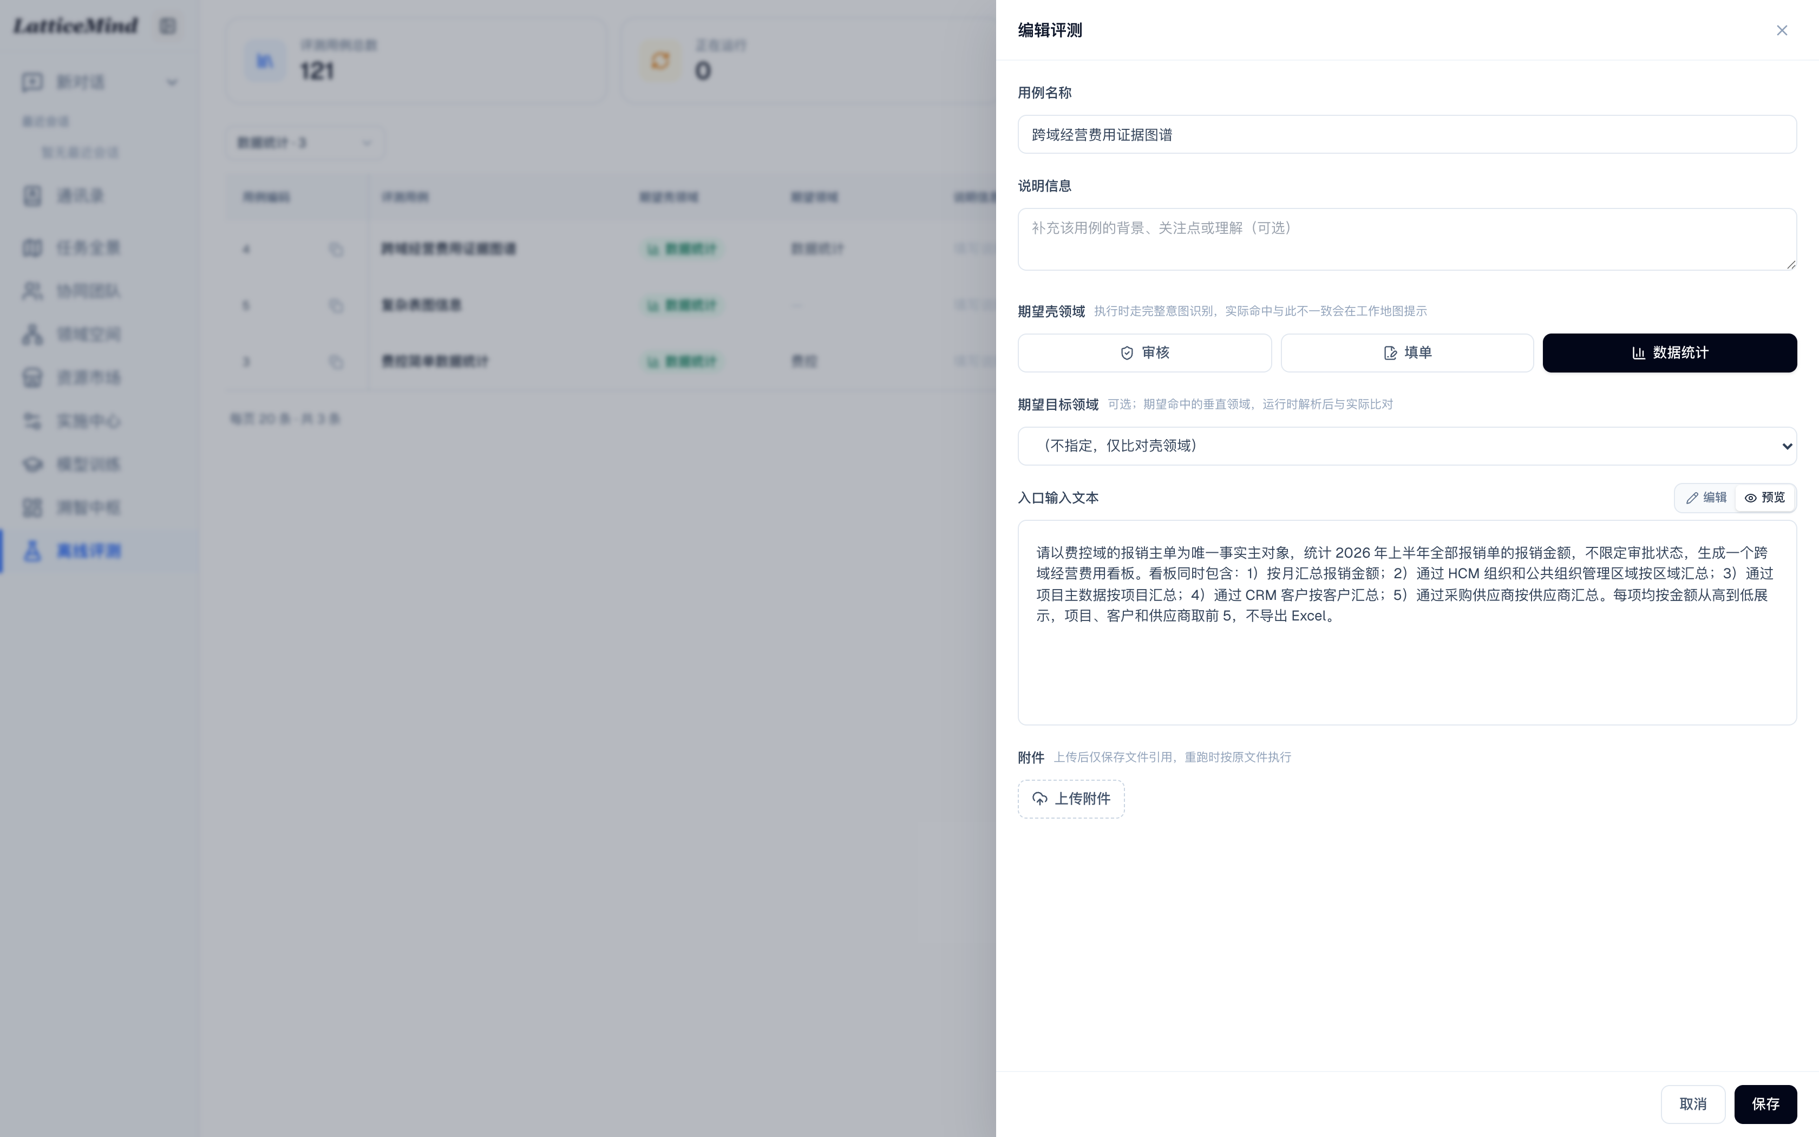Open 离线评测 flask icon in sidebar

click(x=32, y=551)
